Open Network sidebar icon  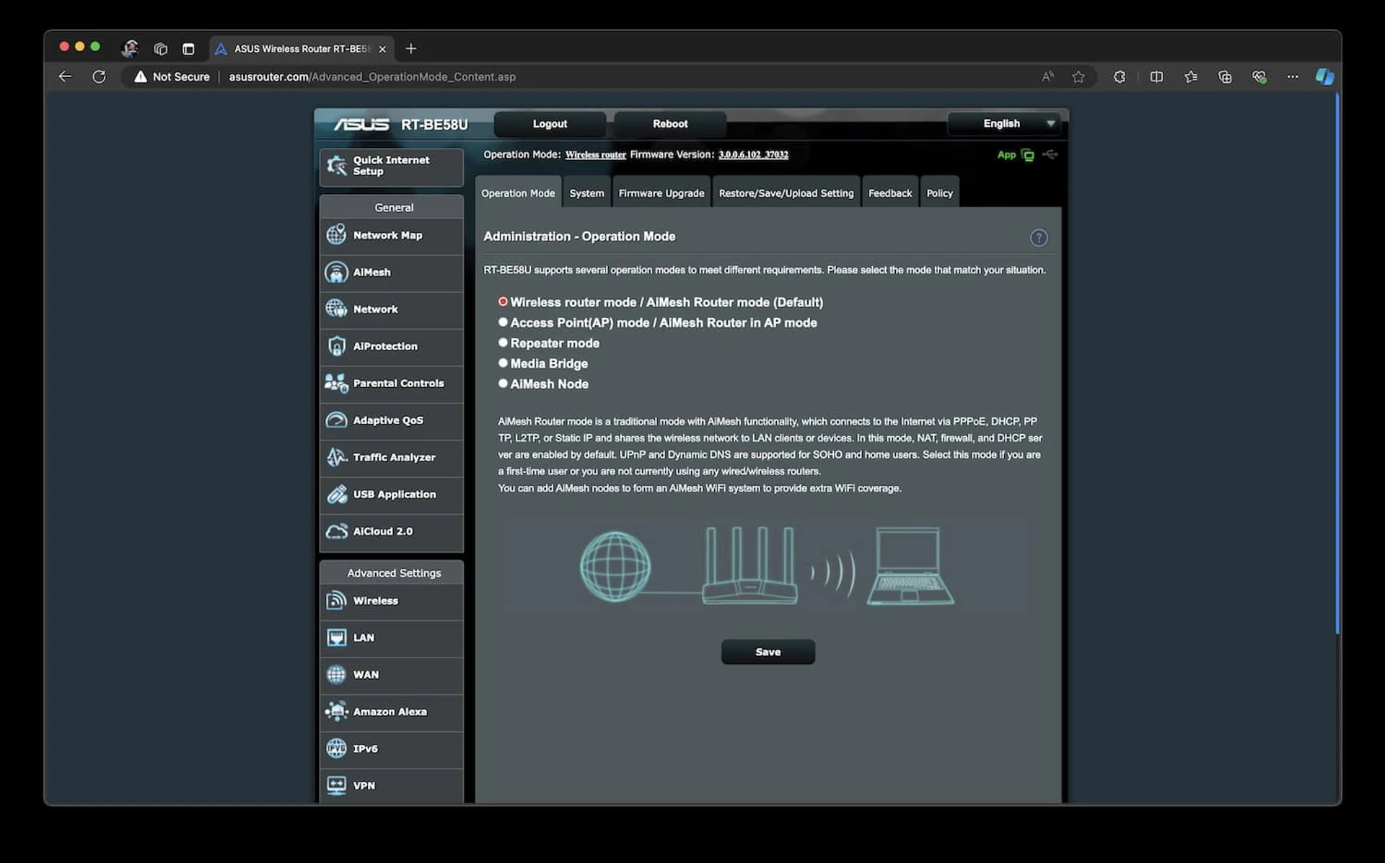[336, 309]
